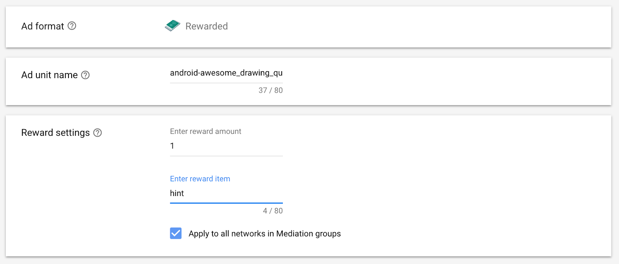Focus the Ad unit name text field
The image size is (619, 264).
click(x=226, y=73)
